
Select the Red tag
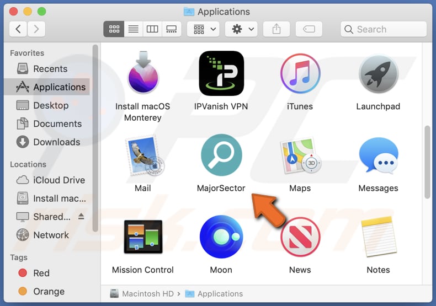click(x=47, y=273)
